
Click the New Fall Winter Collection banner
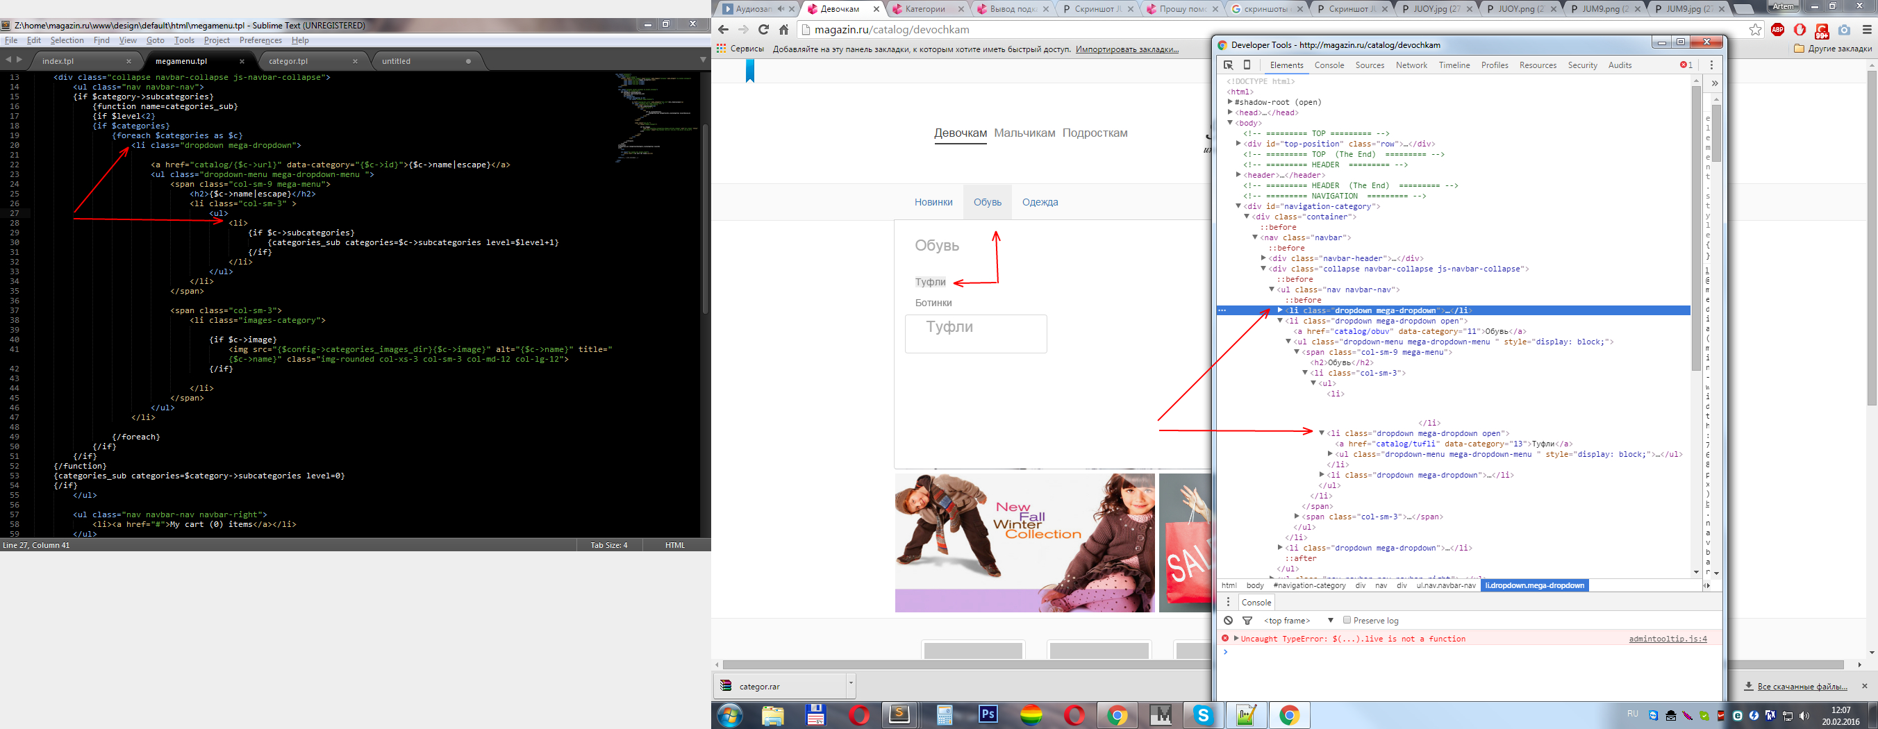coord(1025,542)
